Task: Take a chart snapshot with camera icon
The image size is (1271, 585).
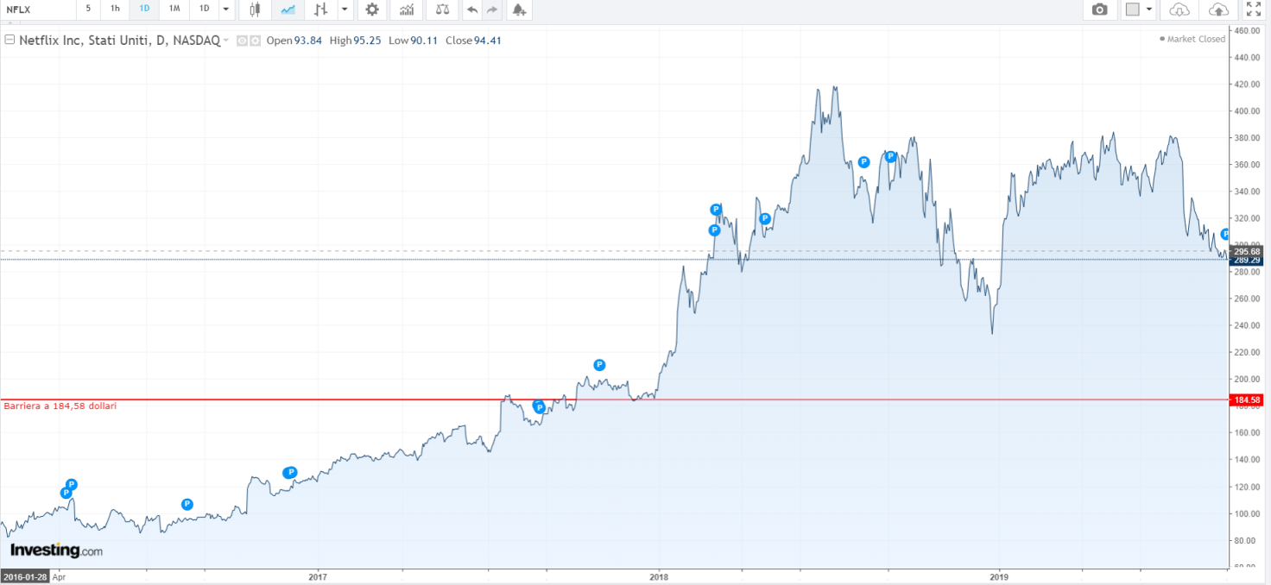Action: pos(1099,9)
